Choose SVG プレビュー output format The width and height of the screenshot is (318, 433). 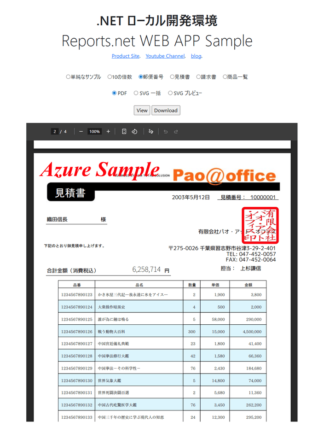[170, 93]
